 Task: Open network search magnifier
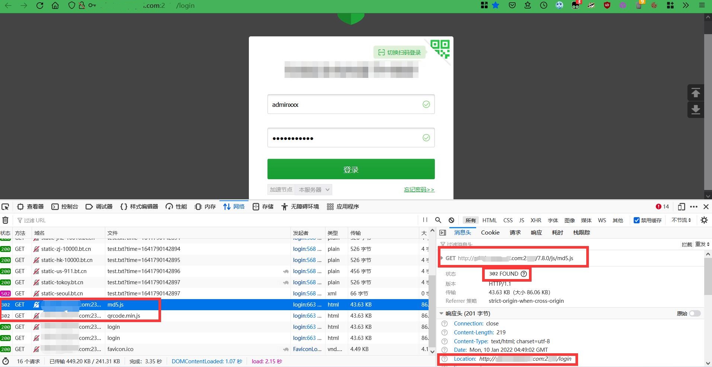[438, 220]
